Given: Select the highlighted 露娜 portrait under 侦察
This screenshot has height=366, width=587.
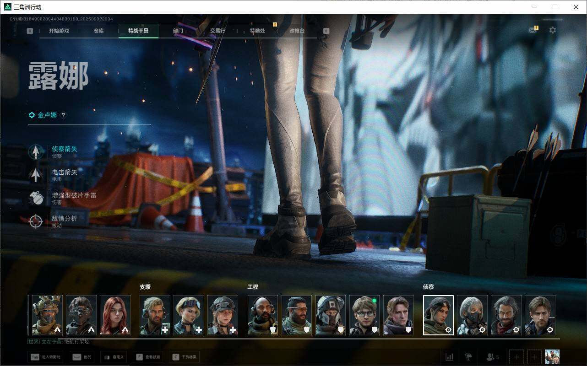Looking at the screenshot, I should point(439,315).
